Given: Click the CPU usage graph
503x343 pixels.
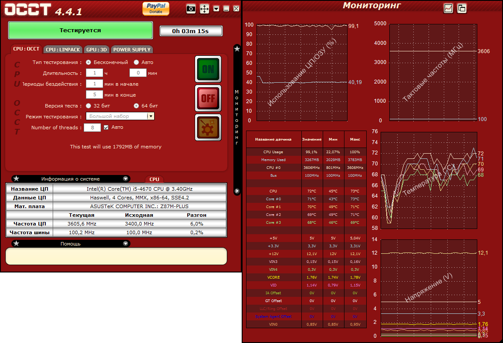Looking at the screenshot, I should tap(302, 72).
